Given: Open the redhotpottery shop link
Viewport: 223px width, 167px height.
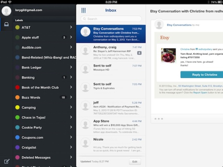Looking at the screenshot, I should tap(205, 49).
